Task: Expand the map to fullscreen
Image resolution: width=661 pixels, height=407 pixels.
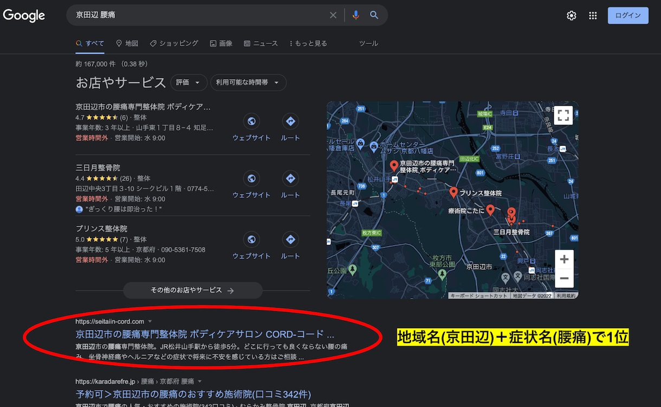Action: click(563, 115)
